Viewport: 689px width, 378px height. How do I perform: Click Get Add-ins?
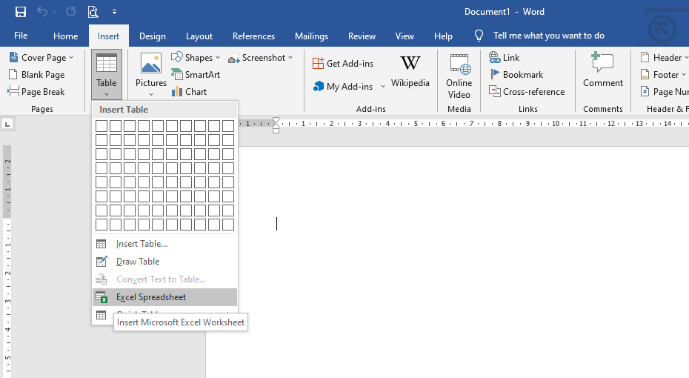[x=343, y=63]
